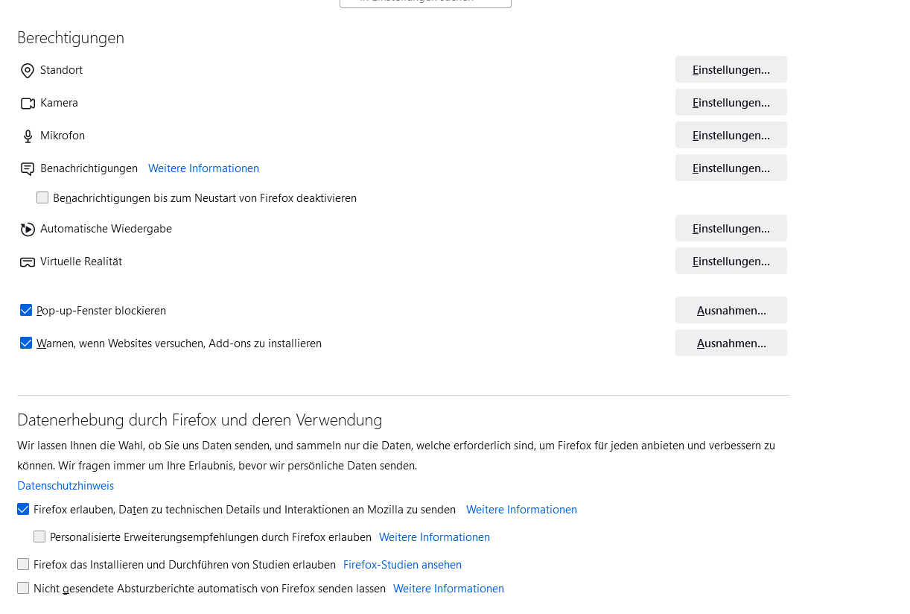Open Standort Einstellungen button
The height and width of the screenshot is (614, 910).
pyautogui.click(x=731, y=69)
